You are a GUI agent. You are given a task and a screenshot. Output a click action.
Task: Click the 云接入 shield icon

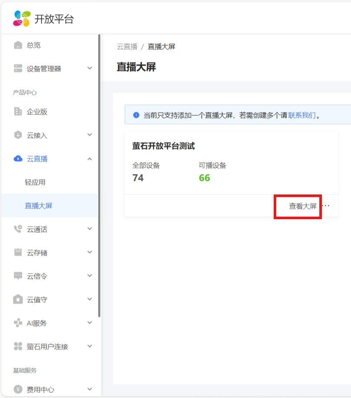coord(18,135)
